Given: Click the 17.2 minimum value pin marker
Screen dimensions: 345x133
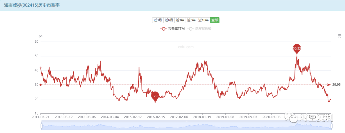Looking at the screenshot, I should pyautogui.click(x=155, y=96).
